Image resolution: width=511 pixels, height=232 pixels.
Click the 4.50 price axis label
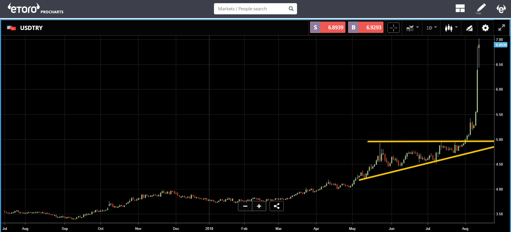(499, 164)
